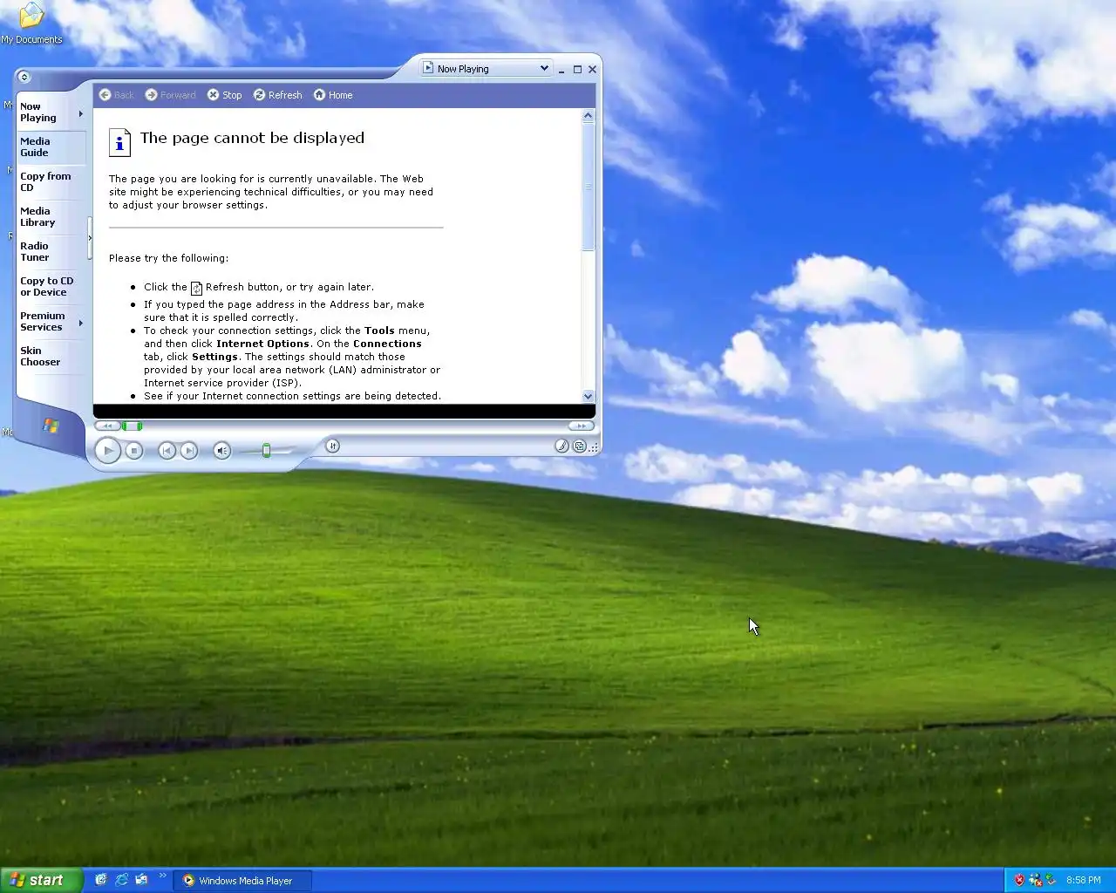Click the Forward navigation button
This screenshot has height=893, width=1116.
click(171, 95)
